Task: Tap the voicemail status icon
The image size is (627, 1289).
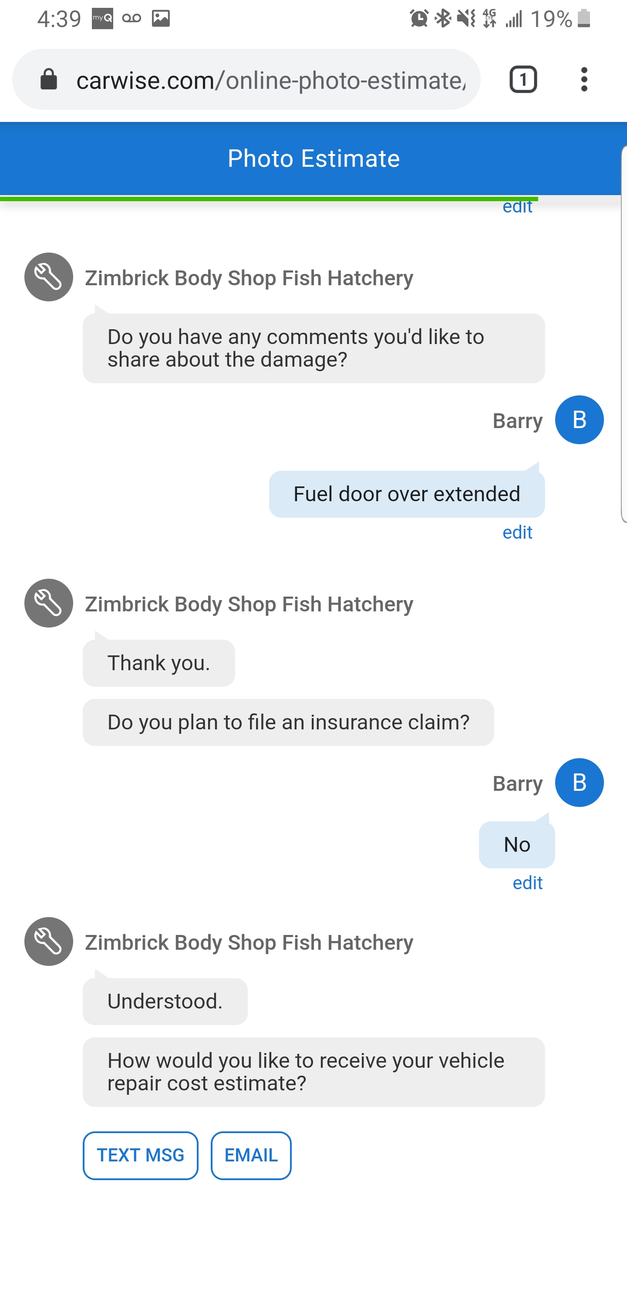Action: pyautogui.click(x=131, y=19)
